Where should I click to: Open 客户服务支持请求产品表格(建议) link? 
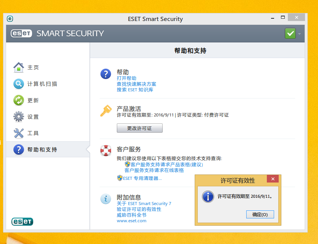point(166,165)
